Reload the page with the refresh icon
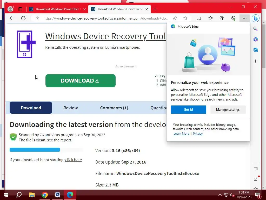The image size is (266, 200). tap(23, 18)
